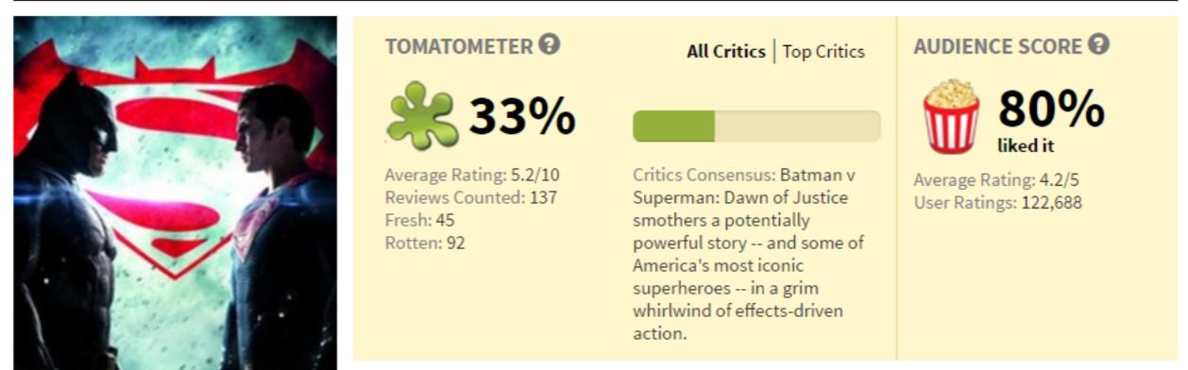Click the Critics Consensus paragraph
Image resolution: width=1188 pixels, height=370 pixels.
749,255
